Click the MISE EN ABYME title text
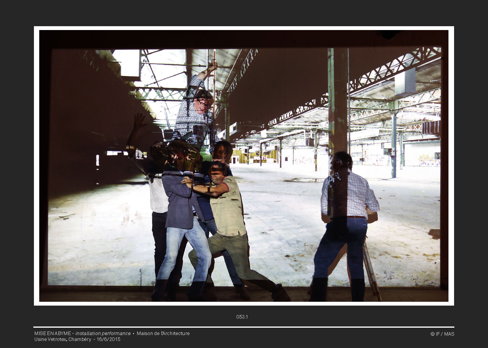 point(53,333)
